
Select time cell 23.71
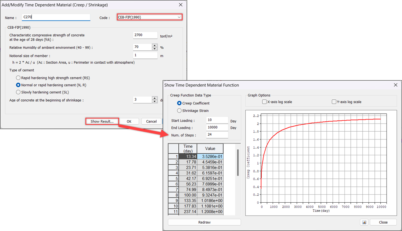click(x=188, y=168)
